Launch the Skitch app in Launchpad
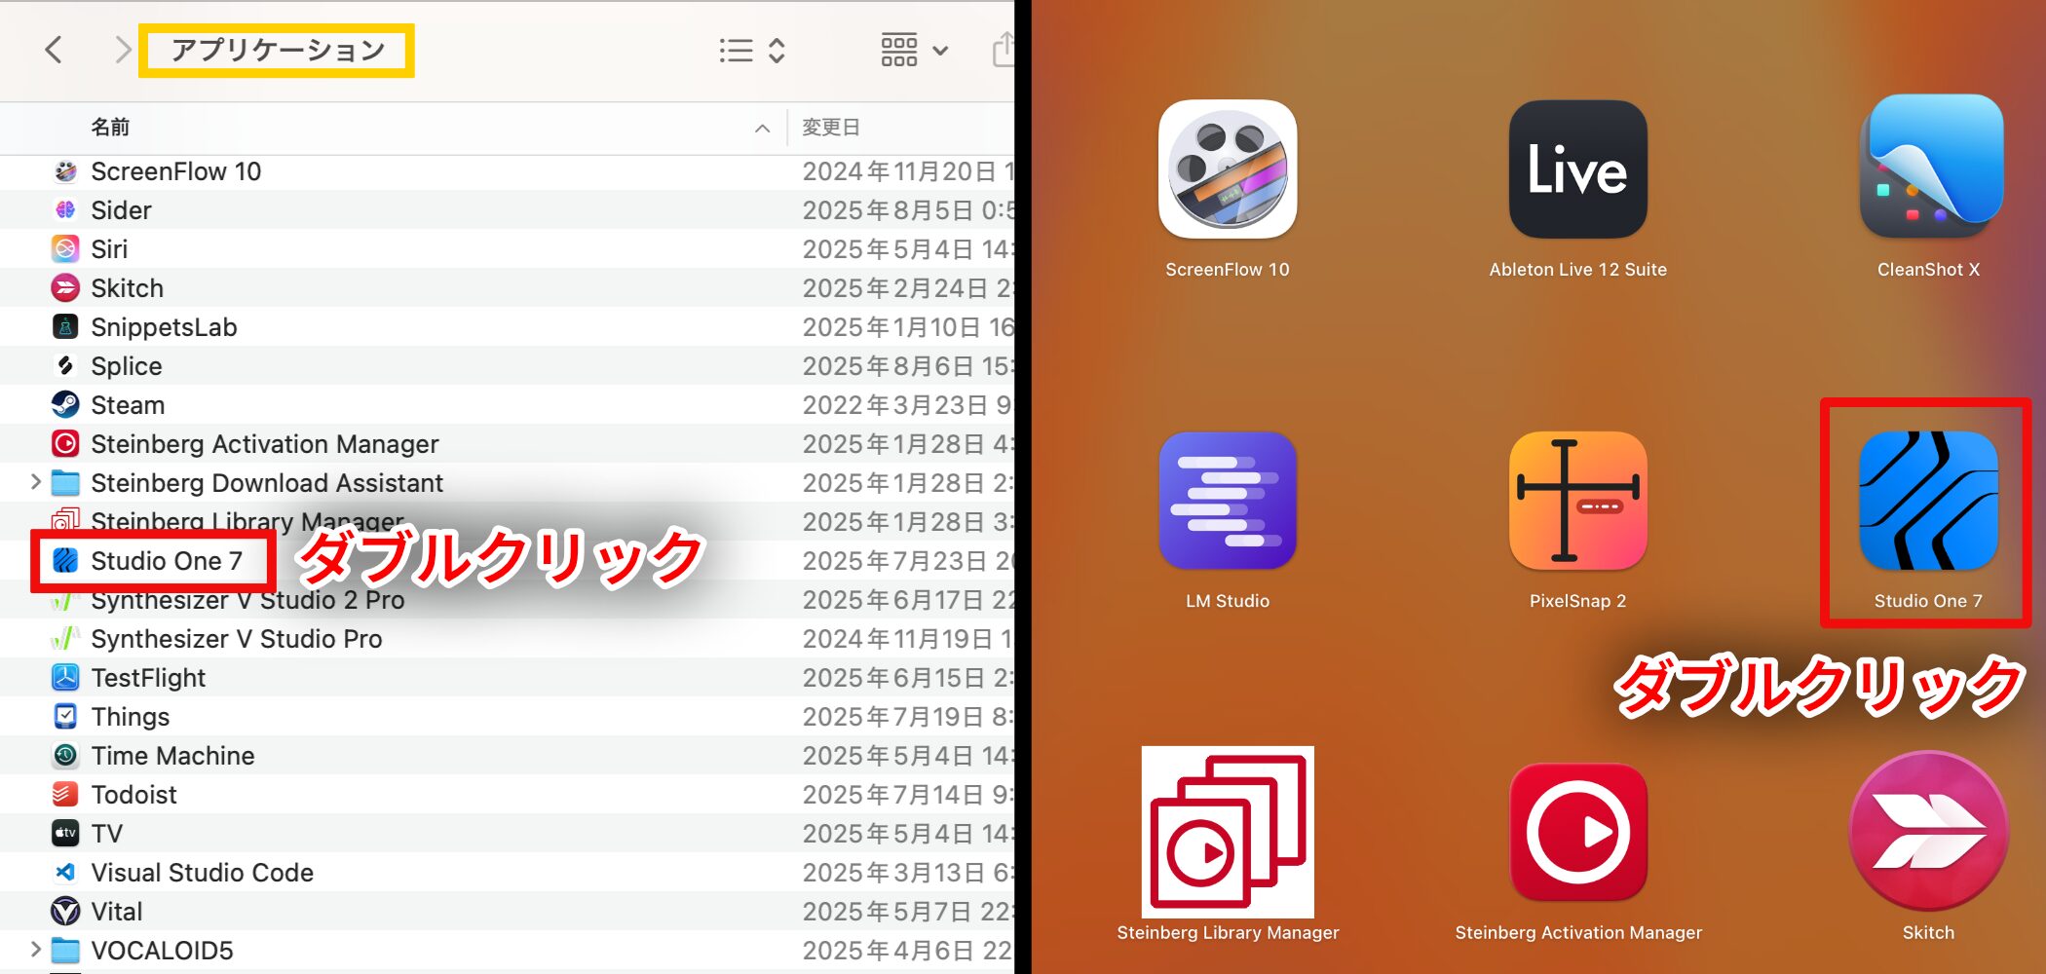Image resolution: width=2046 pixels, height=974 pixels. [1928, 833]
